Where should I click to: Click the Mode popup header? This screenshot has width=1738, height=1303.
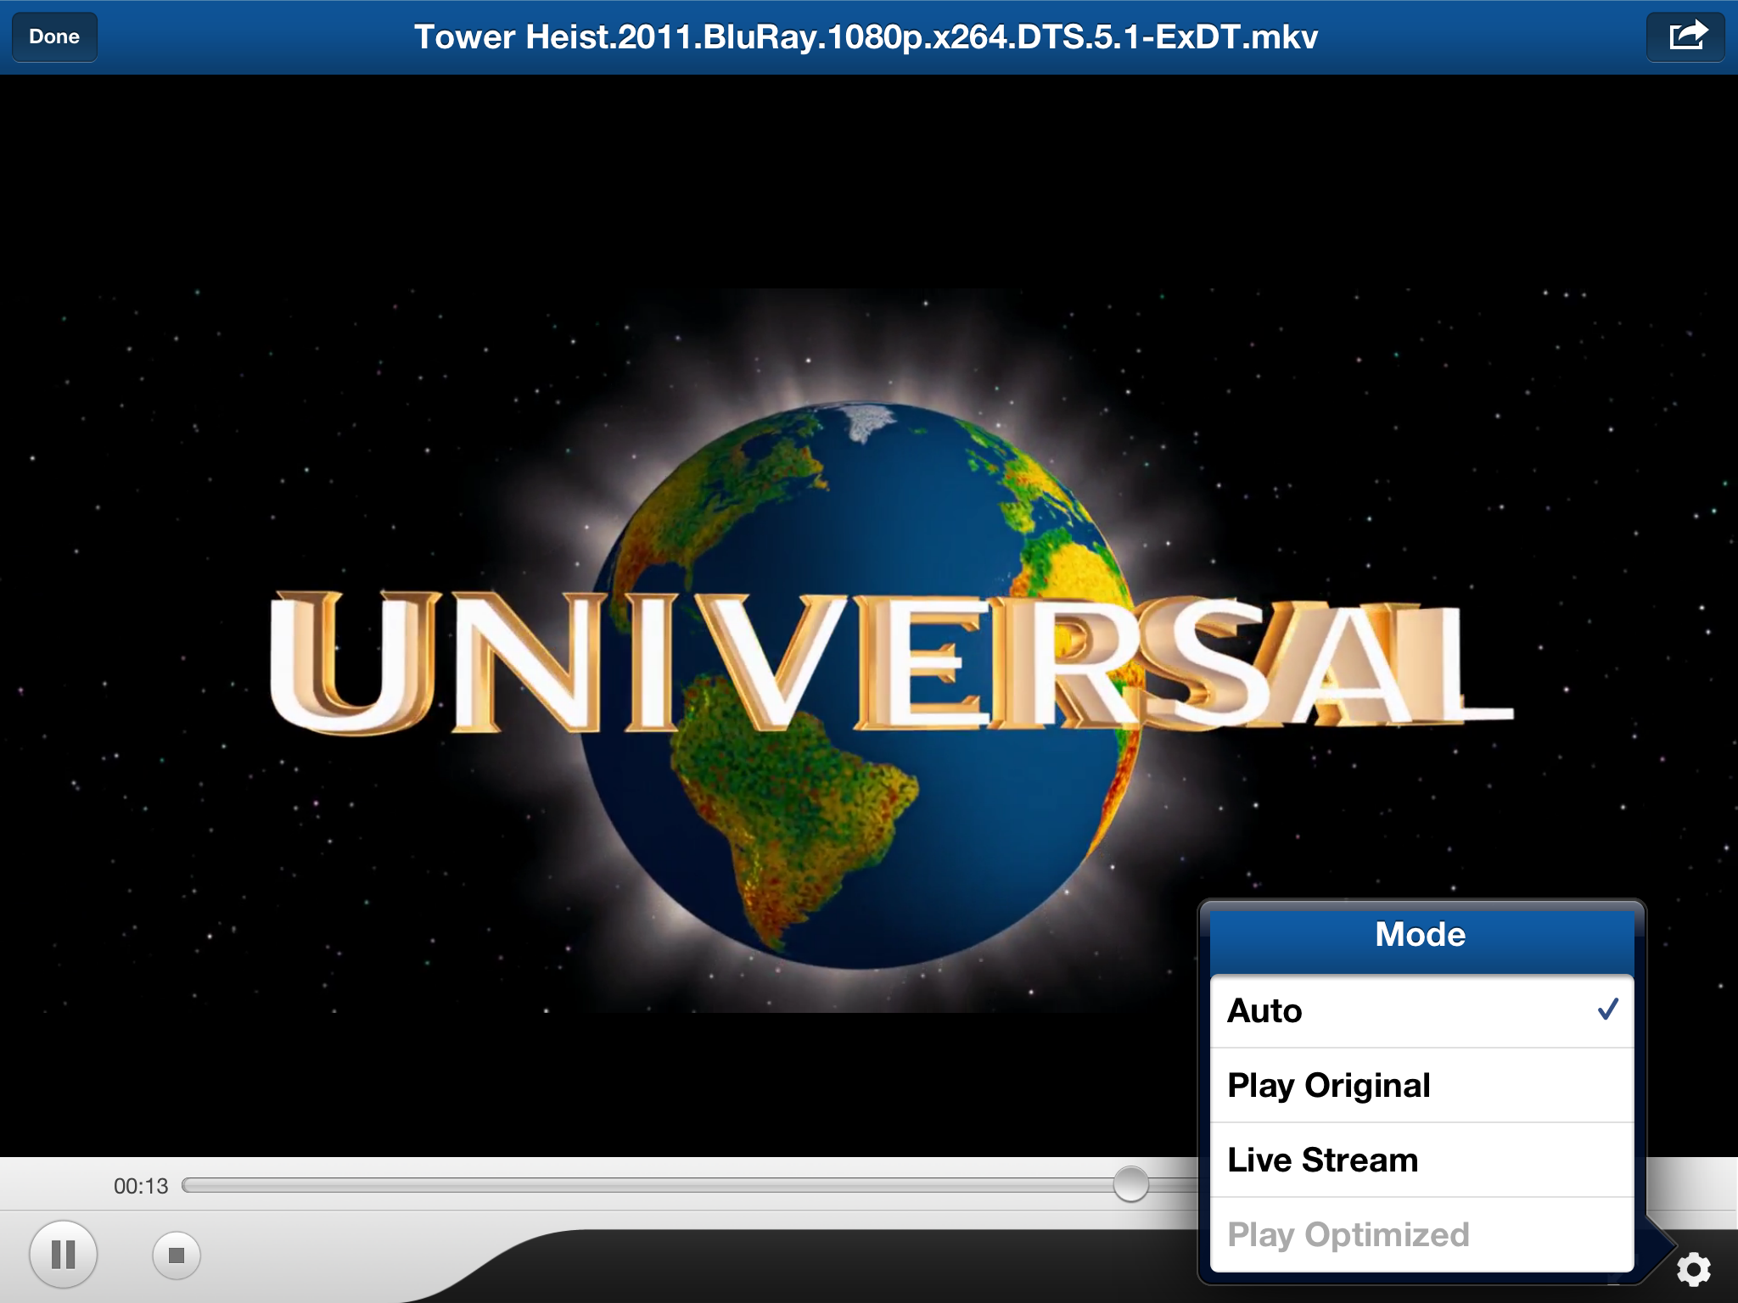1421,936
